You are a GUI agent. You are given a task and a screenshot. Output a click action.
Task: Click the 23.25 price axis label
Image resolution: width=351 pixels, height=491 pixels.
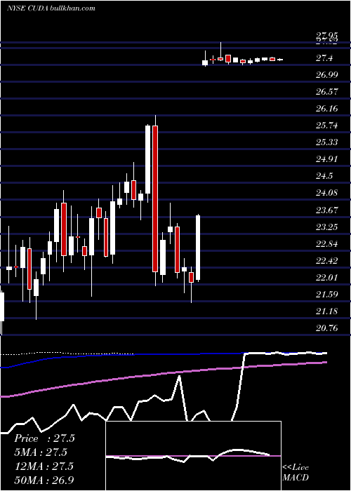click(327, 227)
